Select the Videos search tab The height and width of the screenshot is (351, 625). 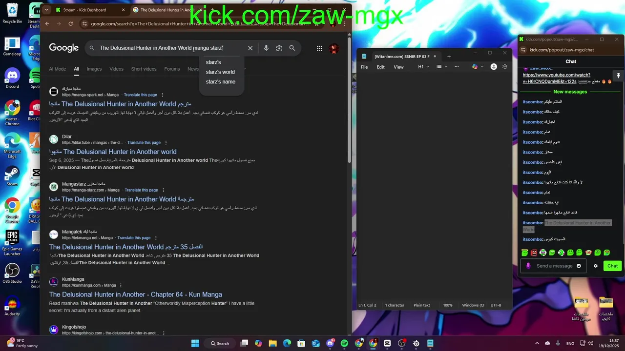[x=116, y=69]
